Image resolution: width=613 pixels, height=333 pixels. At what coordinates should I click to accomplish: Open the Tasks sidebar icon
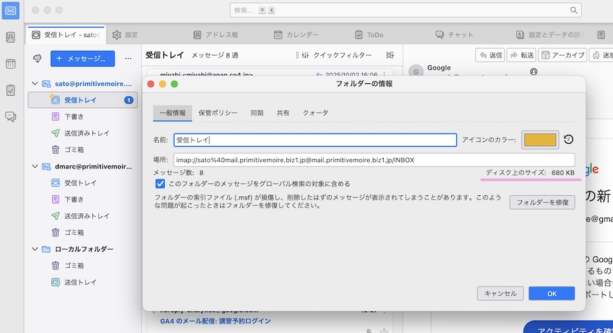(11, 90)
